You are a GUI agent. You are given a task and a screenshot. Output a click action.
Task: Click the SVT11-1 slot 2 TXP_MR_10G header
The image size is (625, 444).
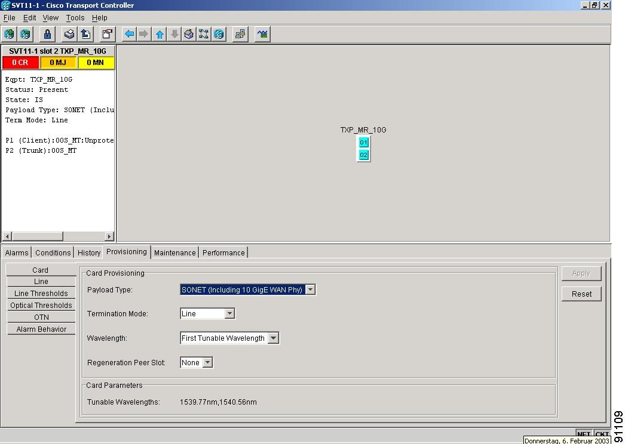coord(58,51)
